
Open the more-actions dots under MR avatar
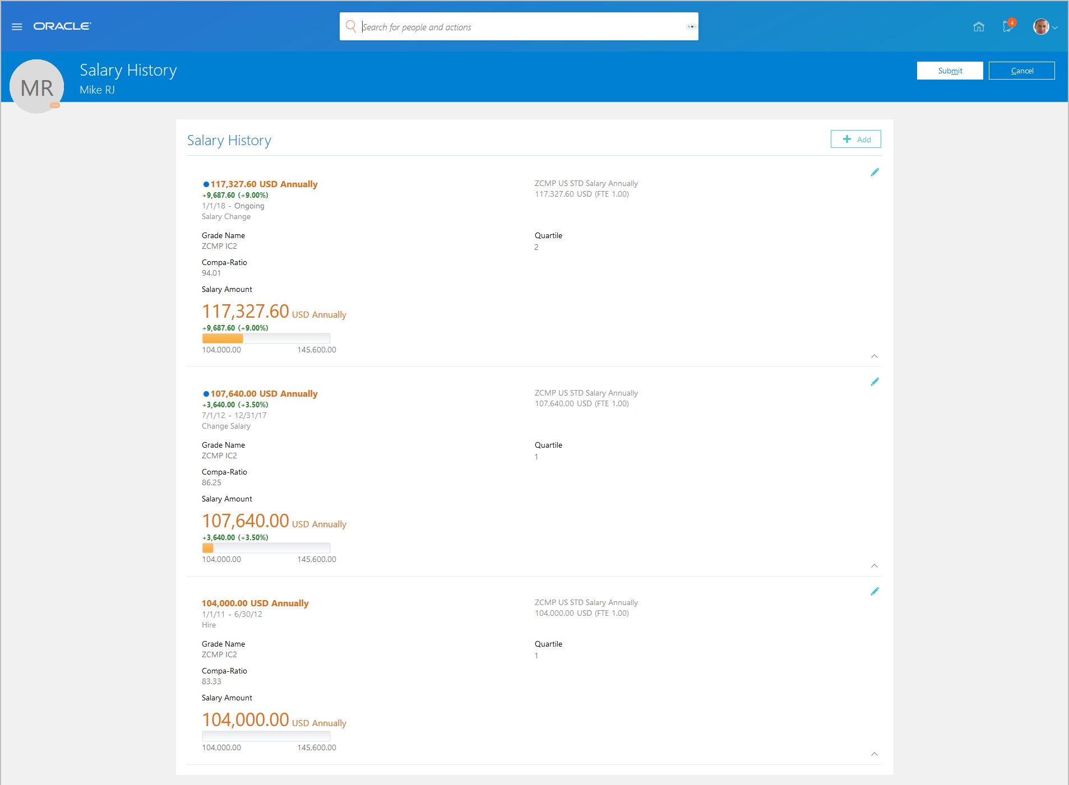55,105
